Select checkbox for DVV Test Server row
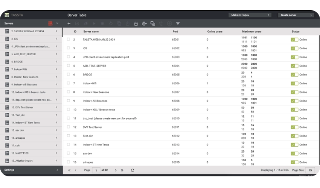The height and width of the screenshot is (188, 320). coord(69,127)
